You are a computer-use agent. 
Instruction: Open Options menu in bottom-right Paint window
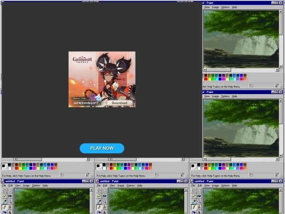coord(225,185)
